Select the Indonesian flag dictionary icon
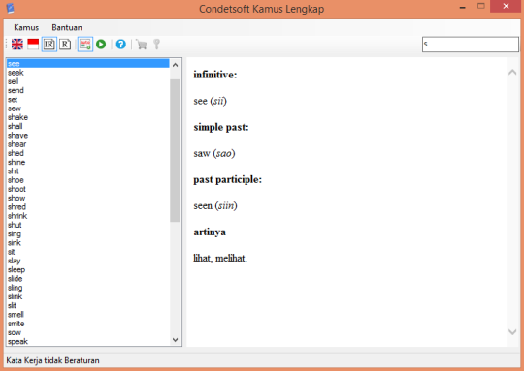The image size is (524, 371). coord(33,44)
